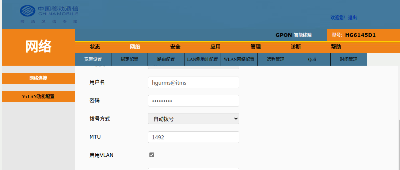Switch to LAN侧地址配置 sub-tab
The image size is (400, 170).
point(202,59)
